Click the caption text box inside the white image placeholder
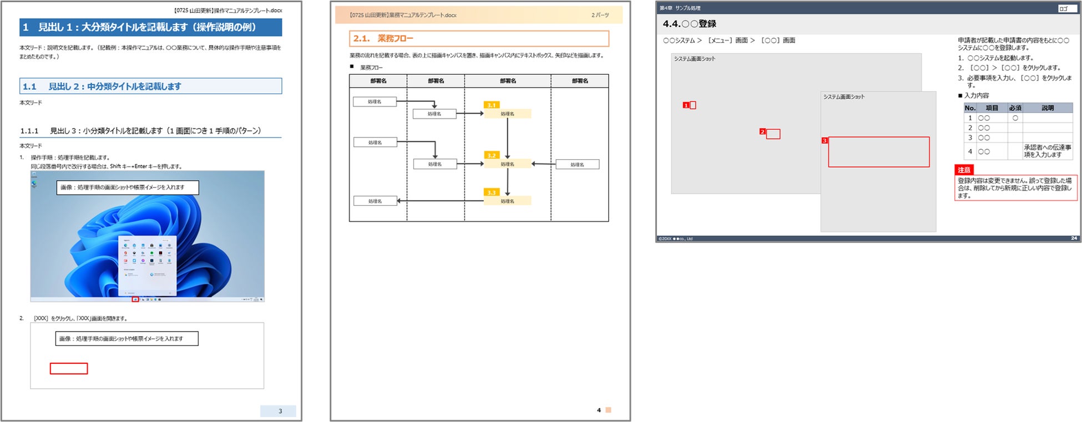This screenshot has height=422, width=1082. 127,338
